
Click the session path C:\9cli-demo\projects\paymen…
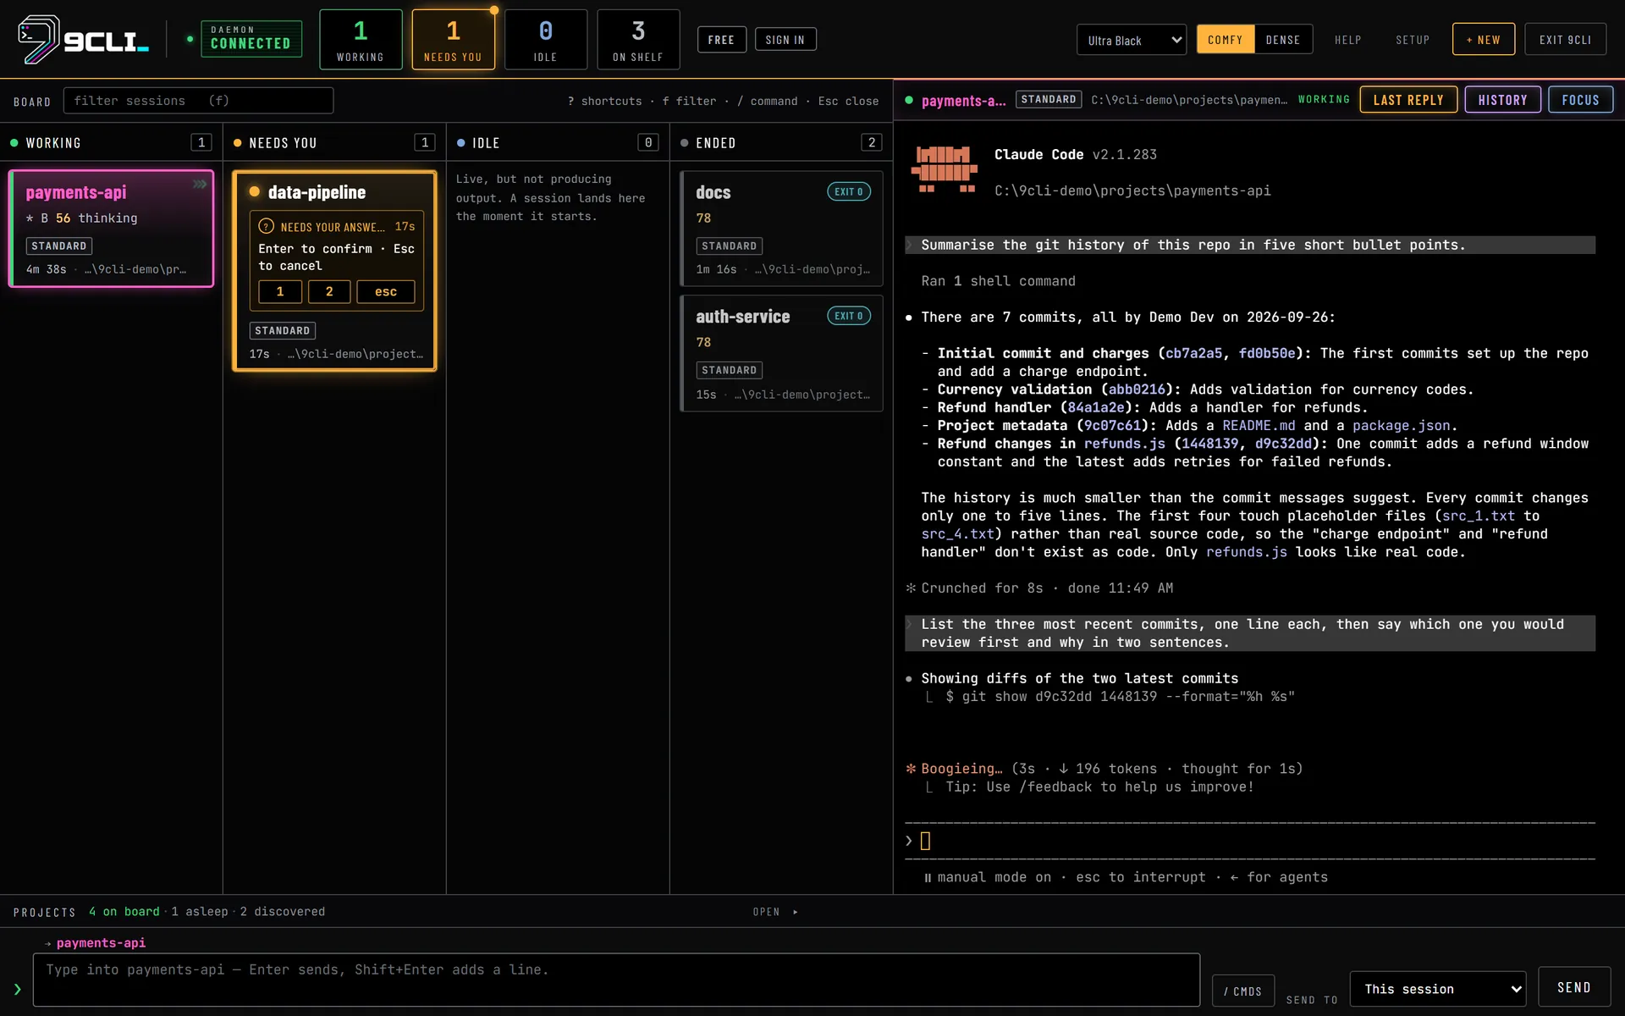1188,100
